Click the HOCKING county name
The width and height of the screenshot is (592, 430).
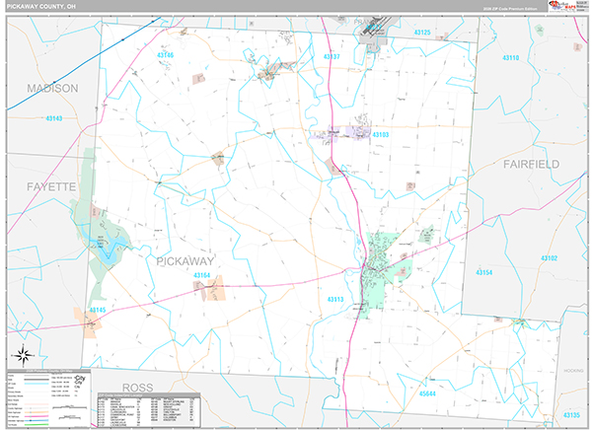[573, 371]
